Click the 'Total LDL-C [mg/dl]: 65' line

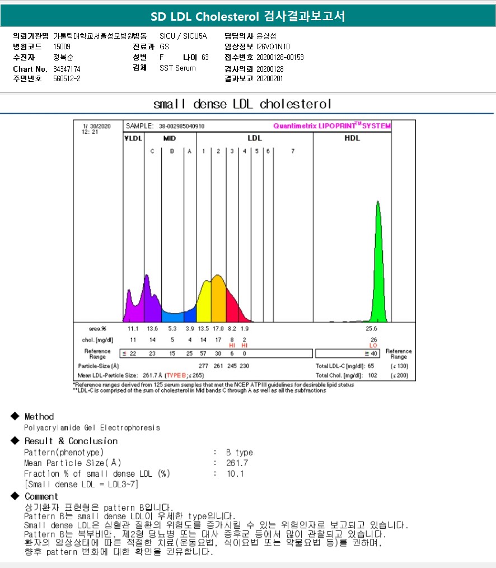pos(345,366)
